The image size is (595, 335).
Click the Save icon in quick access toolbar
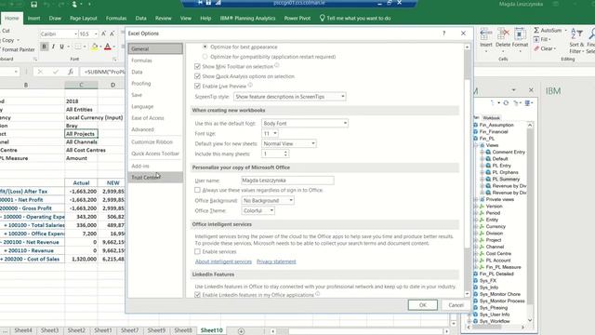33,5
